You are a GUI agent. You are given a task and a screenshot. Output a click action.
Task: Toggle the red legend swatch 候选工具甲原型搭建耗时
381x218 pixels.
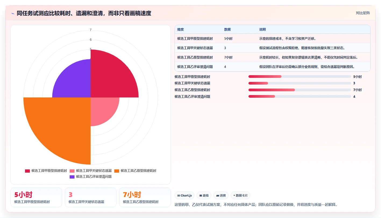(27, 171)
